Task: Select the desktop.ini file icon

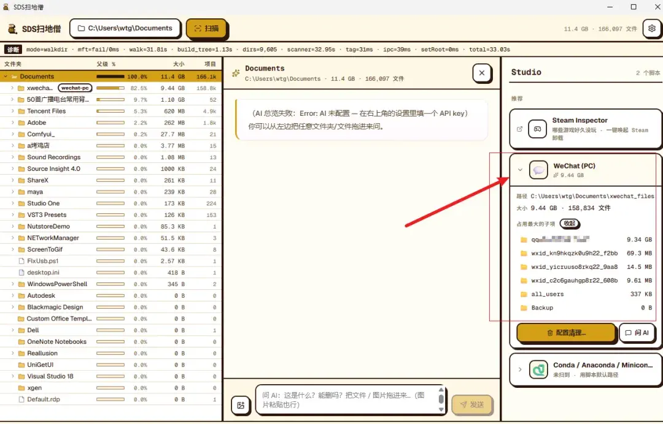Action: click(x=21, y=272)
